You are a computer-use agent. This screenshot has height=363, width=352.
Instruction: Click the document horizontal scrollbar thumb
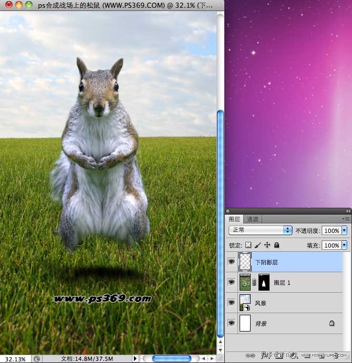point(172,359)
